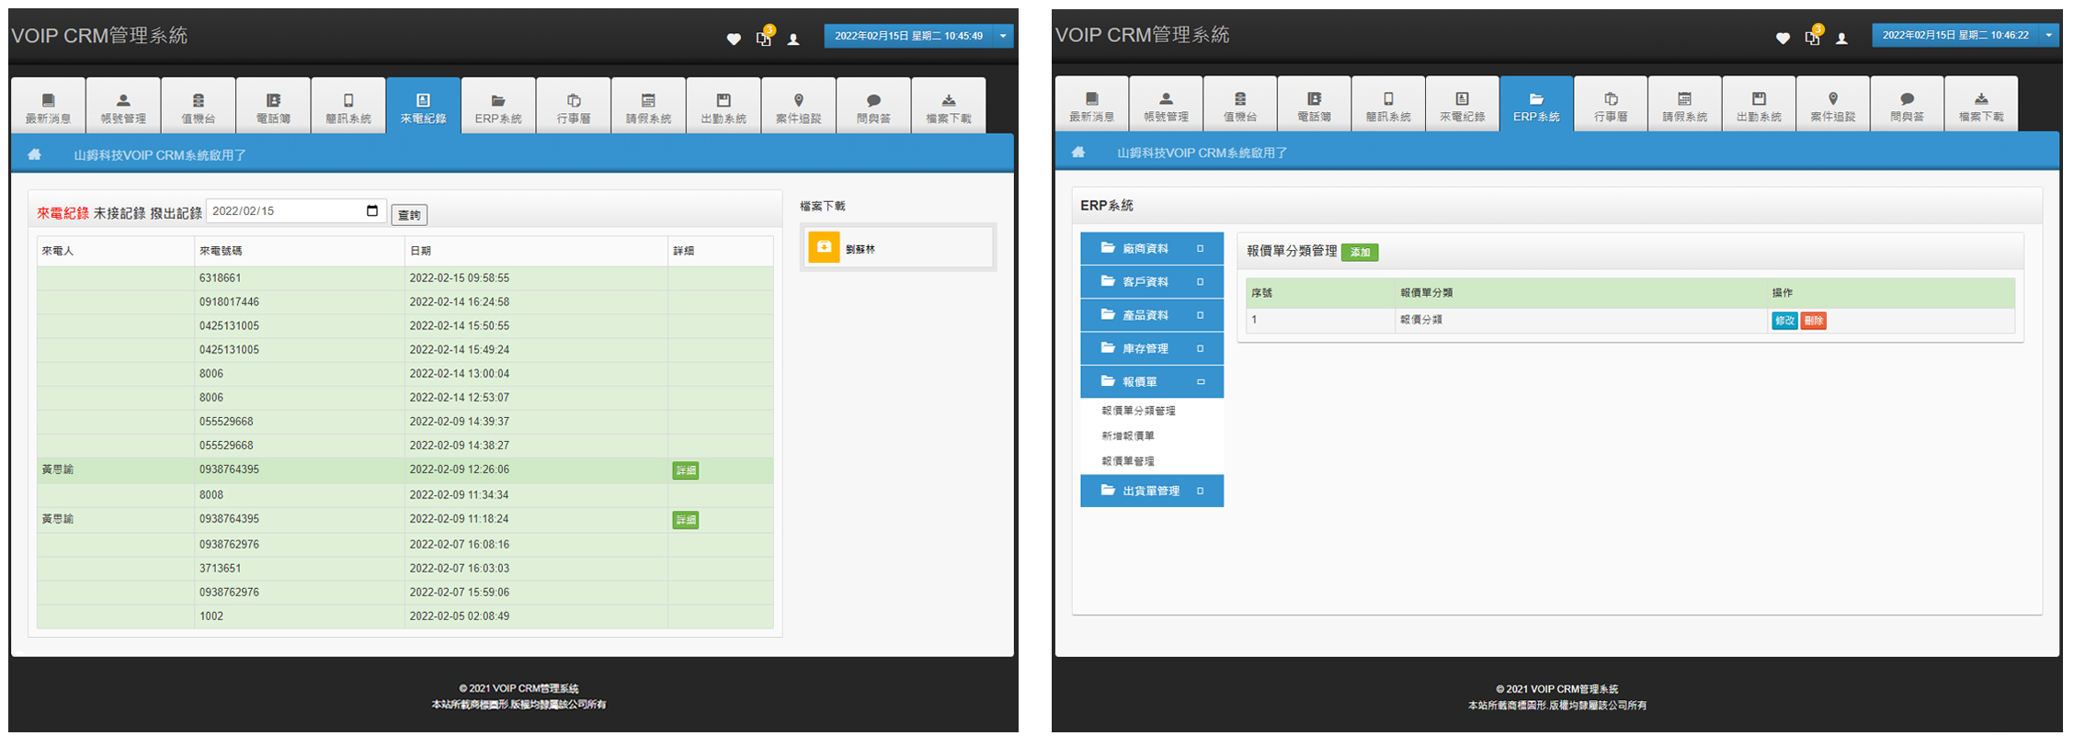Image resolution: width=2074 pixels, height=747 pixels.
Task: Click the 案件追蹤 pin icon in the ERP window
Action: 1832,99
